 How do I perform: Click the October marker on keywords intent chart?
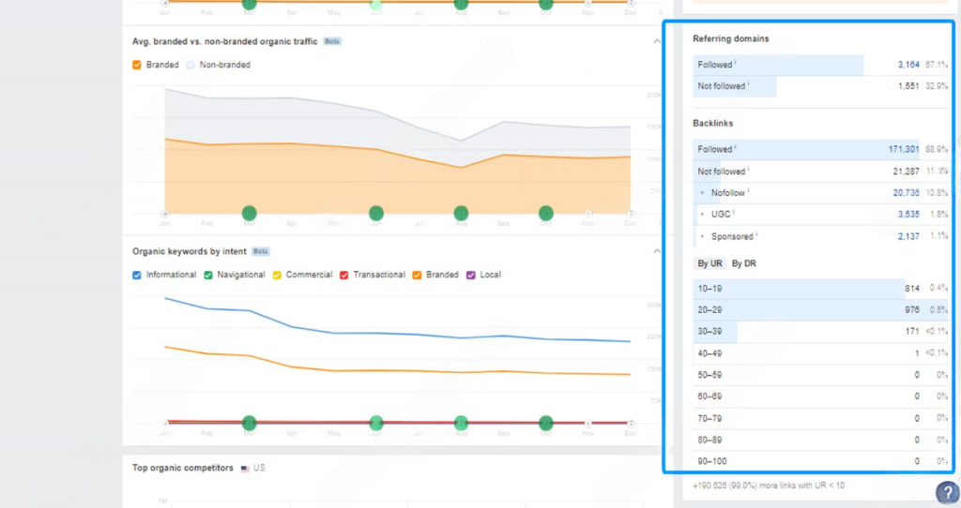[x=545, y=423]
